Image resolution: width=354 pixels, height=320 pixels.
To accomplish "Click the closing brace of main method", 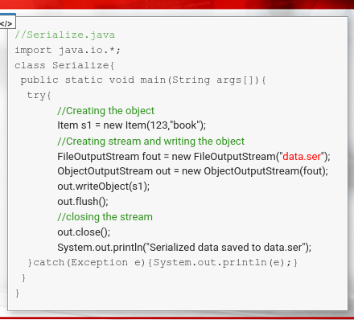I will 23,278.
